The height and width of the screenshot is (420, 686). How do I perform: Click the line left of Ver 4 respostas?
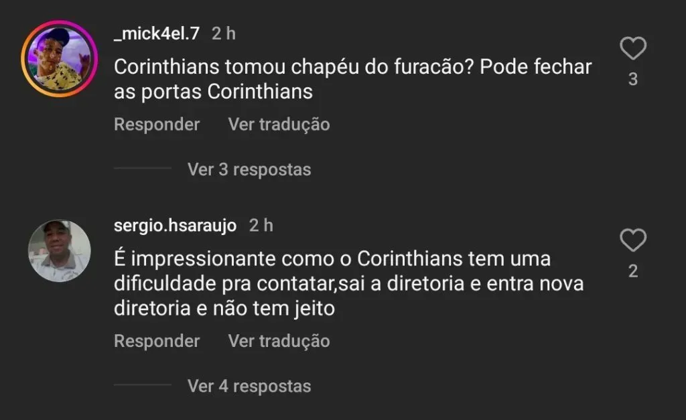(x=142, y=386)
